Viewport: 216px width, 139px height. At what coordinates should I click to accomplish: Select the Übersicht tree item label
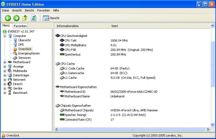tap(25, 40)
